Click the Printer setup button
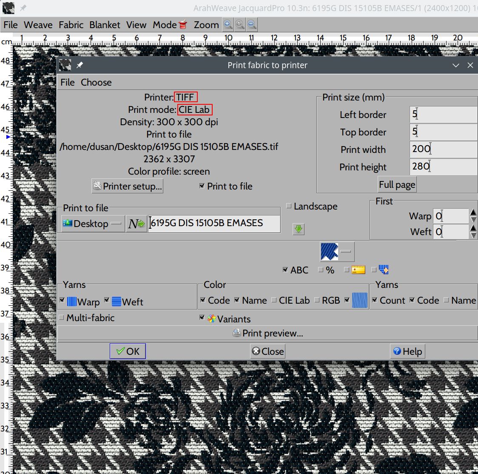The image size is (478, 474). (127, 186)
